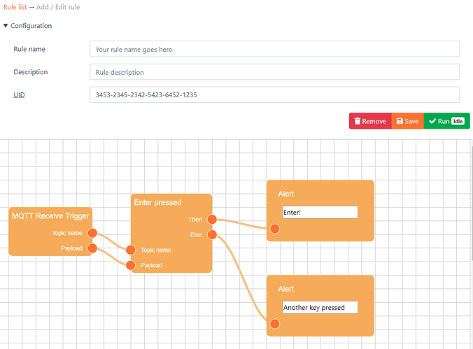Viewport: 473px width, 349px height.
Task: Go back to Rule list
Action: coord(15,6)
